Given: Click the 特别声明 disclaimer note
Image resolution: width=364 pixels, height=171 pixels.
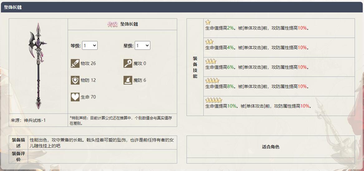Looking at the screenshot, I should click(120, 120).
